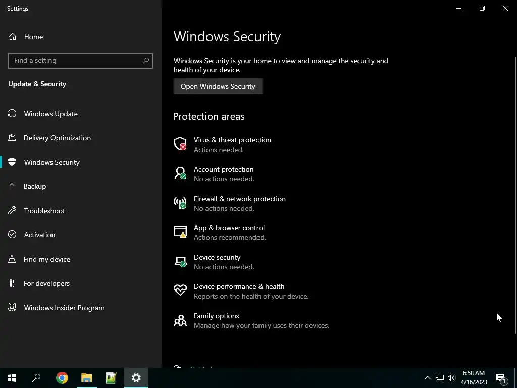Select Find my device in sidebar
Viewport: 517px width, 388px height.
pos(81,259)
